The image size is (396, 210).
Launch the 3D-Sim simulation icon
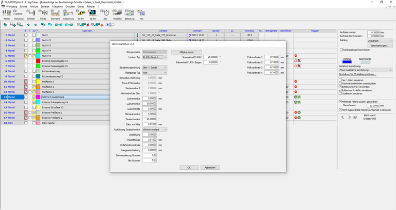[x=81, y=13]
